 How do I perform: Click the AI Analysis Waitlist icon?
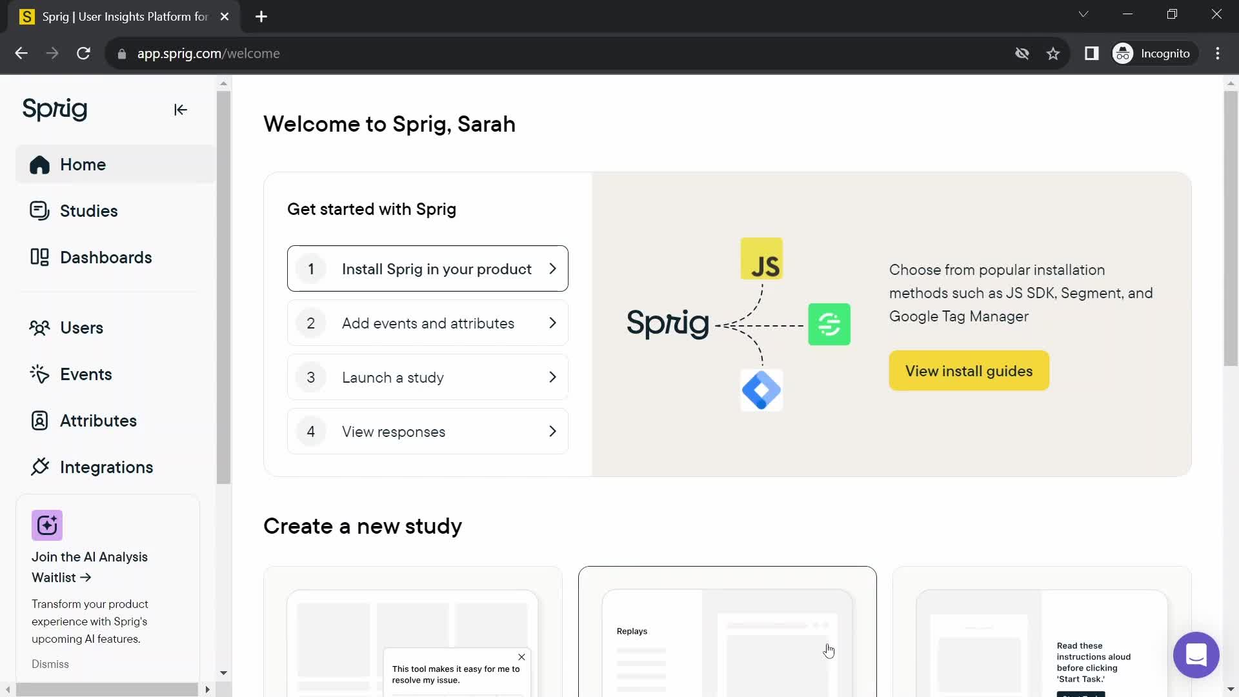point(47,527)
